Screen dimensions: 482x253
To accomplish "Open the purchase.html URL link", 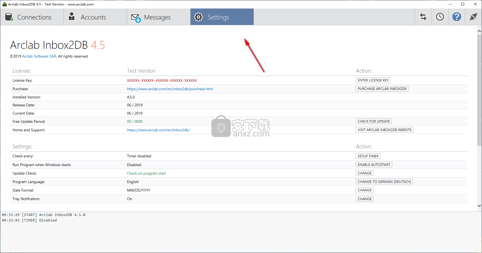I will pos(170,89).
